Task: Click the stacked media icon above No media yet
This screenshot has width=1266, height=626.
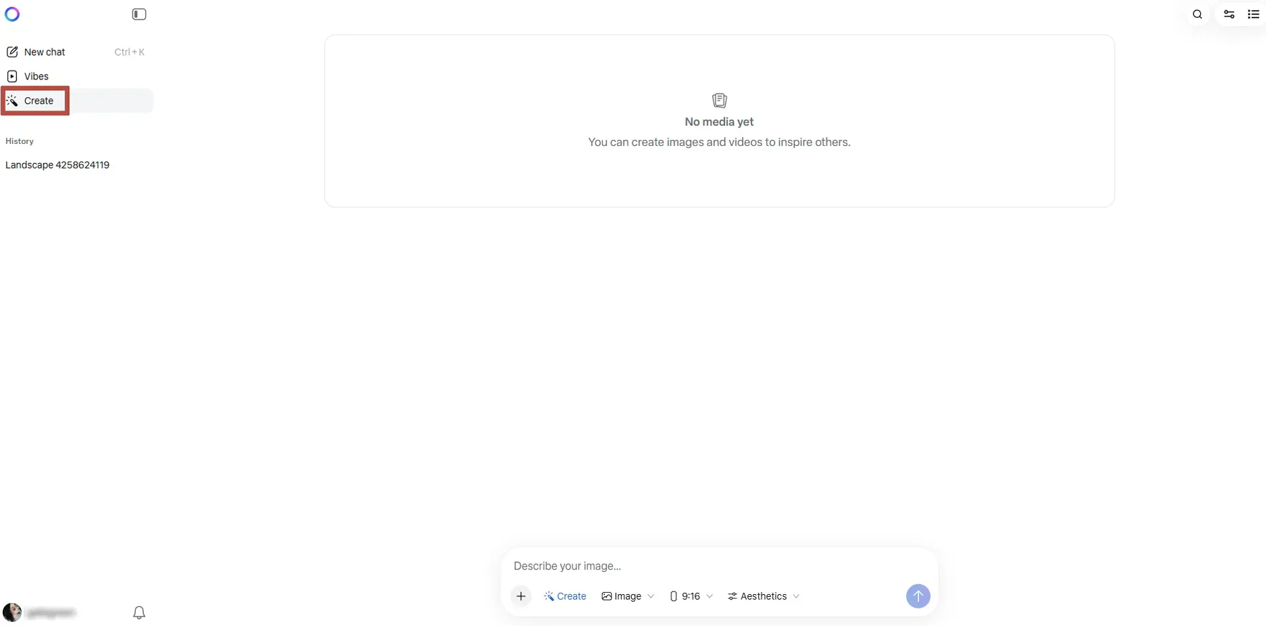Action: (720, 100)
